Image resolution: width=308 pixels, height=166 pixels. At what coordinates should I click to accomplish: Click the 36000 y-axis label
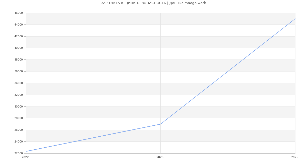point(18,72)
